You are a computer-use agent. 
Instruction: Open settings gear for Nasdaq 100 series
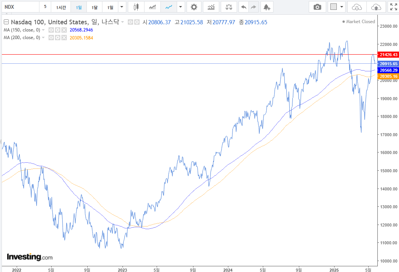point(137,22)
